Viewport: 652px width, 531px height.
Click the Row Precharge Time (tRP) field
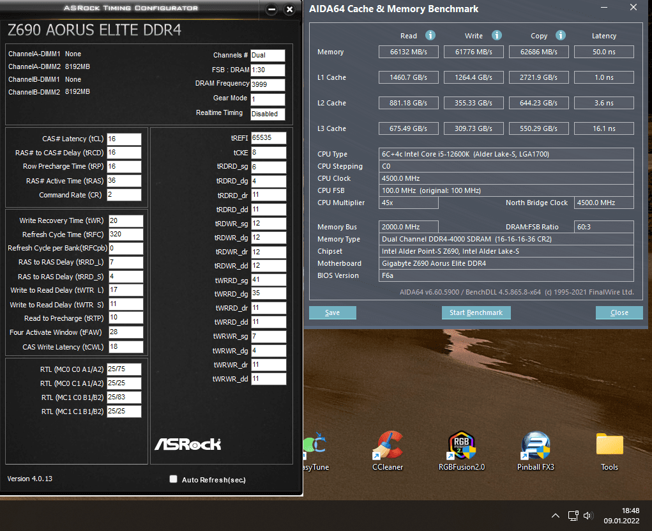(124, 167)
